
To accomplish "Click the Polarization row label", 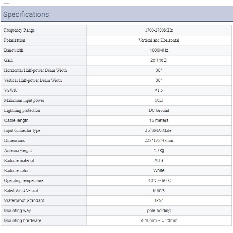I will pos(15,40).
